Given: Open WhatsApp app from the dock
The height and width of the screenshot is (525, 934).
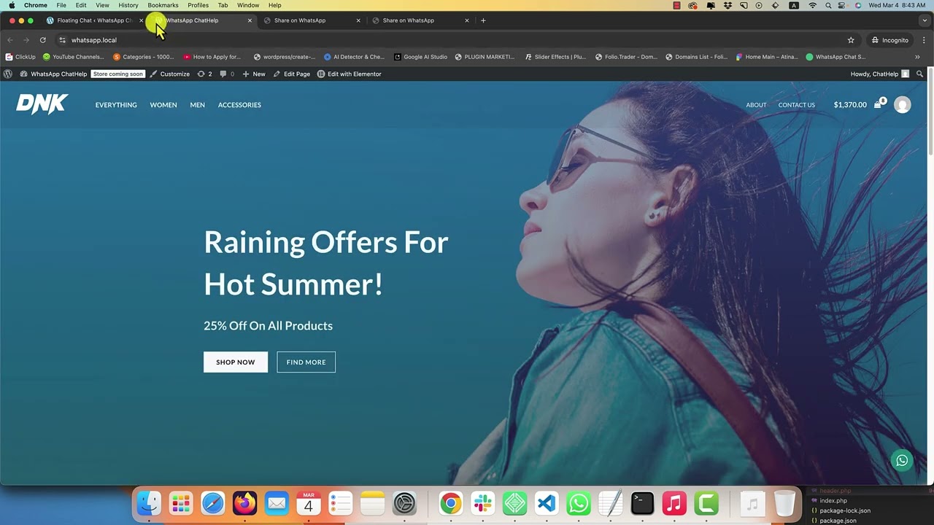Looking at the screenshot, I should tap(579, 503).
